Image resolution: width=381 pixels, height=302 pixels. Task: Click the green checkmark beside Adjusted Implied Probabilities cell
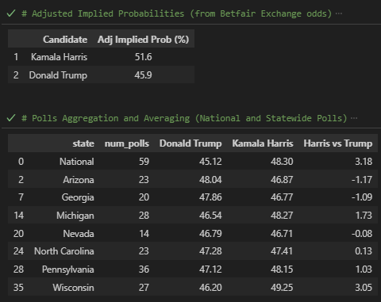(x=11, y=13)
